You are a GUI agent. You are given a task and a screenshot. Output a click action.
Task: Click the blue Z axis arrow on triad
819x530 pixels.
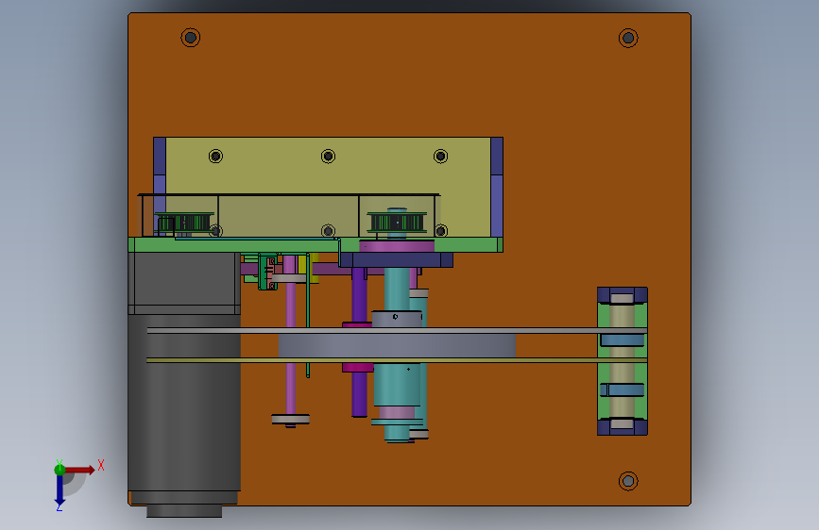[x=60, y=490]
